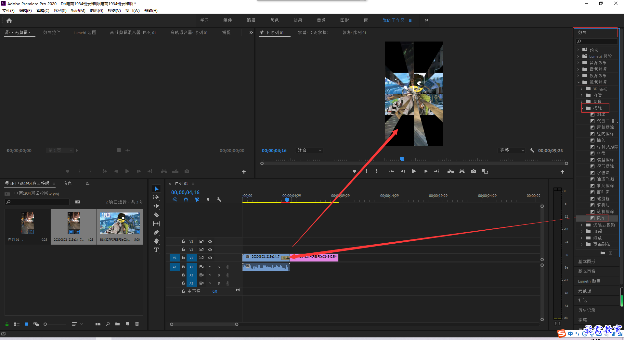Click the Lift button in program monitor
Screen dimensions: 624x340
[x=450, y=171]
